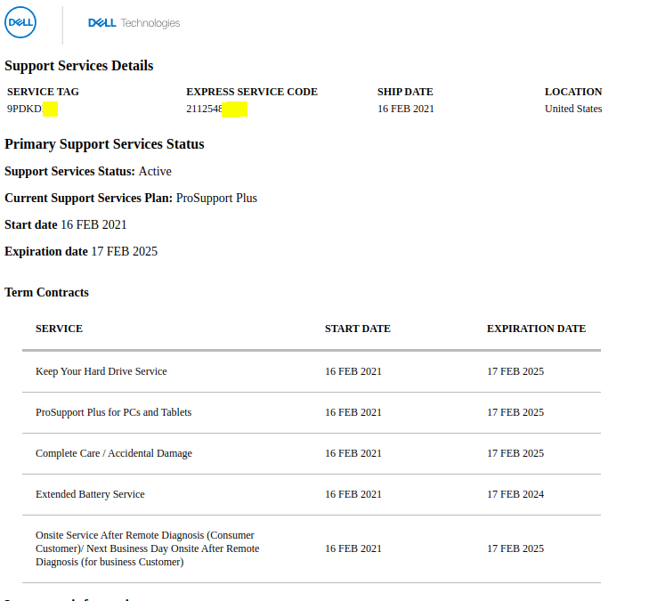Click the SERVICE TAG column label

[43, 92]
